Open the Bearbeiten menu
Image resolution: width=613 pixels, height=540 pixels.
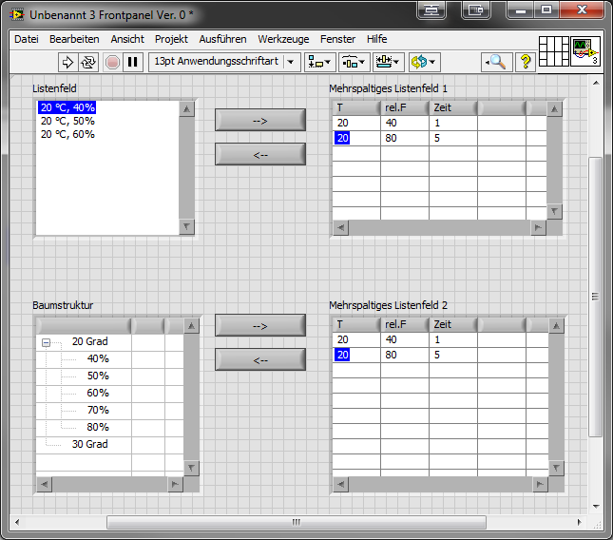click(74, 39)
